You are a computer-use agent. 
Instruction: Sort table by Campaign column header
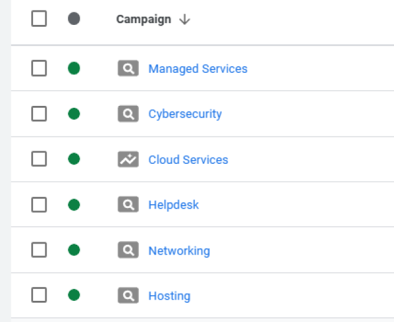[144, 19]
